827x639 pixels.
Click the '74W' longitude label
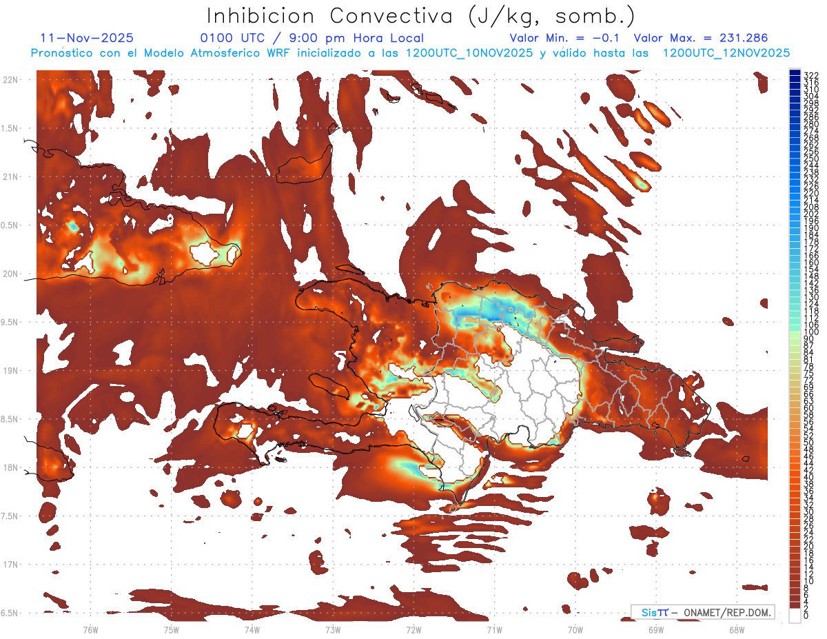pyautogui.click(x=252, y=629)
